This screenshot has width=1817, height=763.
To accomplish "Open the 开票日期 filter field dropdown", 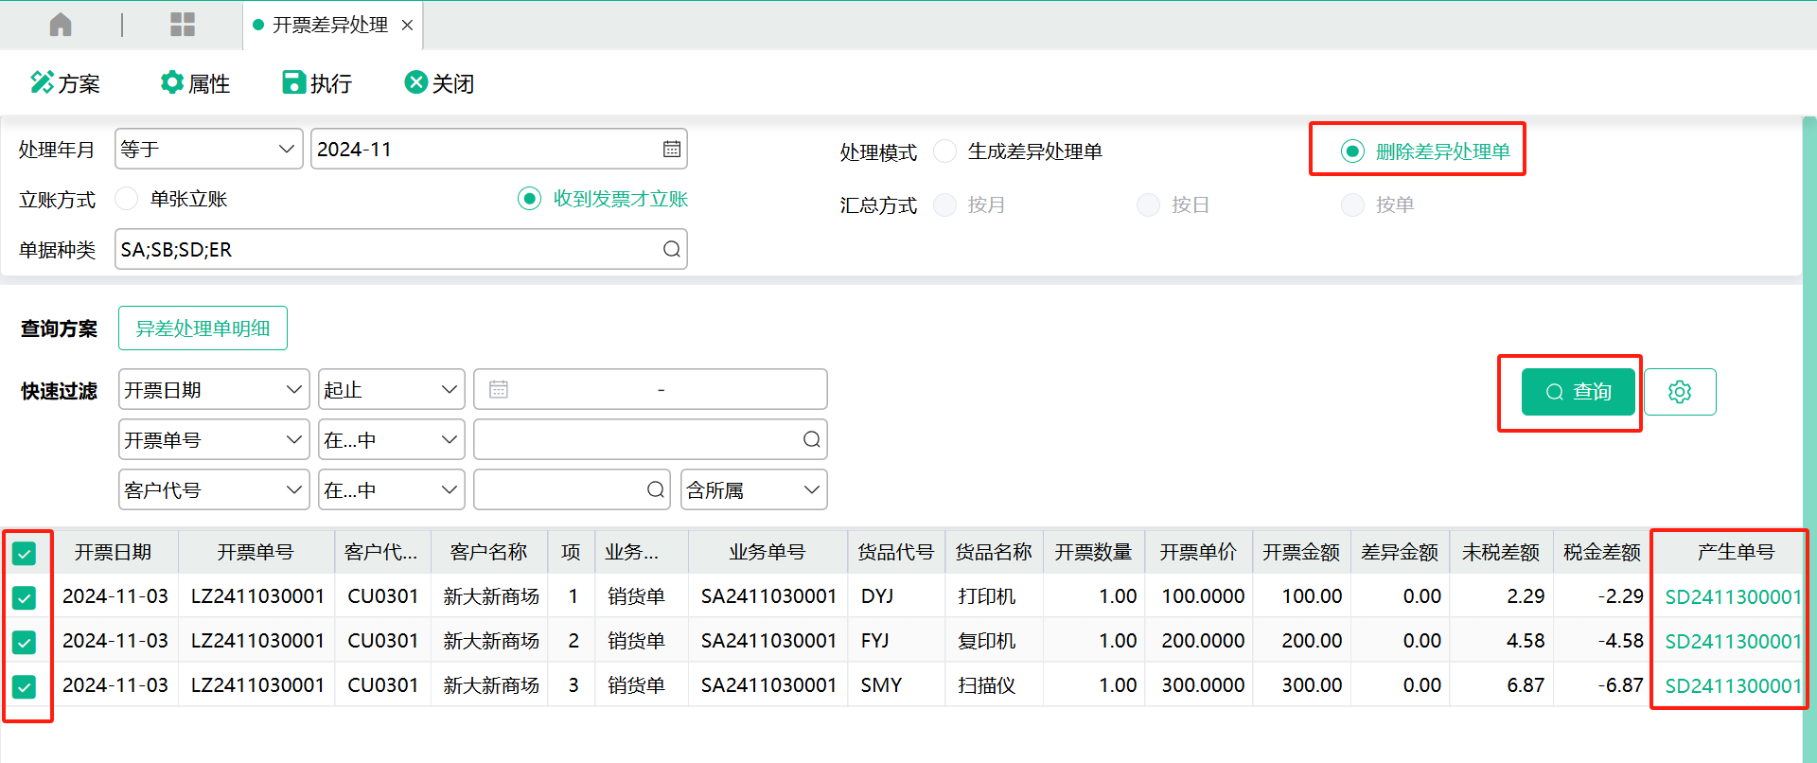I will [214, 389].
